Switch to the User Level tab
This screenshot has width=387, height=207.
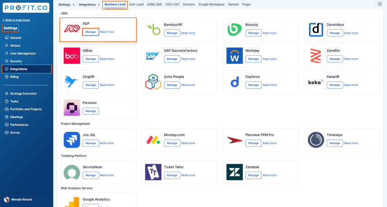[136, 4]
